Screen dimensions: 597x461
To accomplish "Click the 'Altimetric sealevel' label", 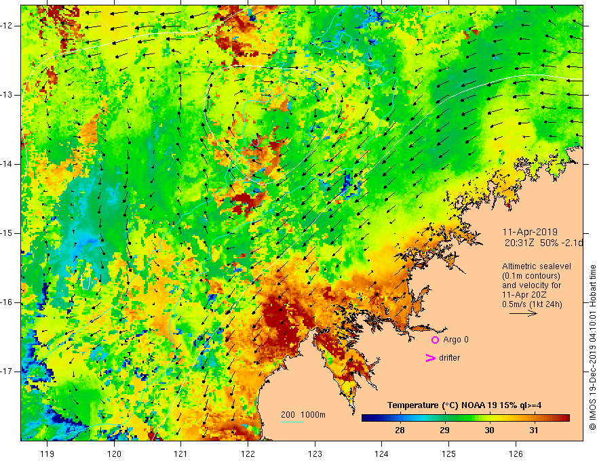I will (536, 266).
